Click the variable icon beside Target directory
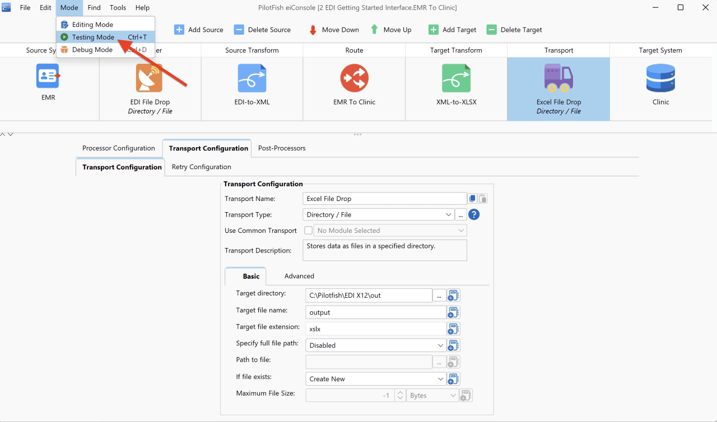This screenshot has height=422, width=717. tap(454, 296)
